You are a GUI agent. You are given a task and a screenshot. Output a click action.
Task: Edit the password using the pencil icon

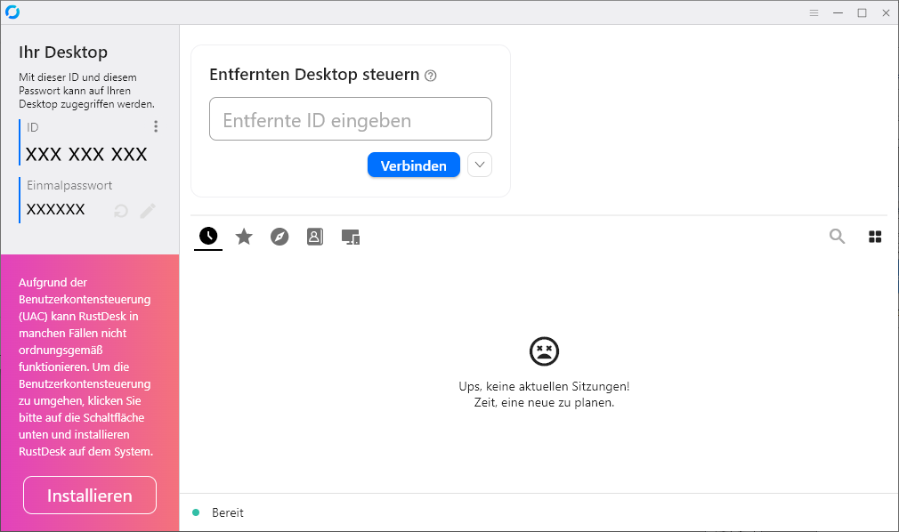click(148, 211)
